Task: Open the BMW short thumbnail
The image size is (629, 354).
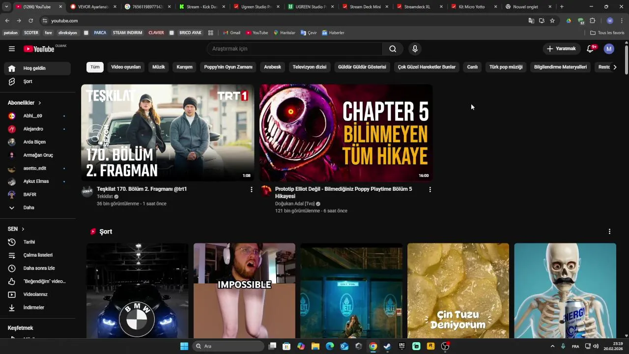Action: (x=138, y=291)
